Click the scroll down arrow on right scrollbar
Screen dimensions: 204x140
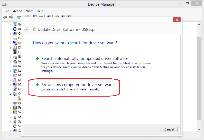pos(199,129)
